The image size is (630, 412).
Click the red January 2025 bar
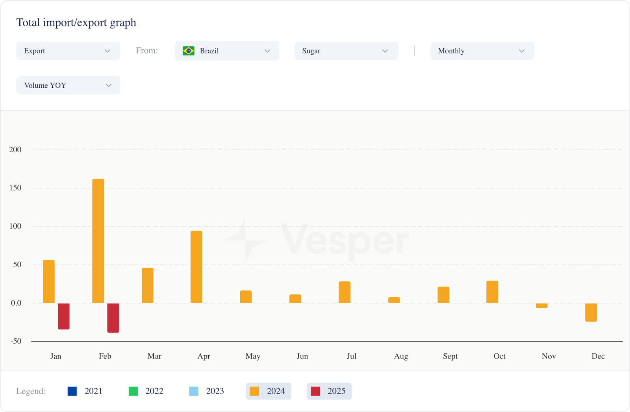tap(64, 316)
